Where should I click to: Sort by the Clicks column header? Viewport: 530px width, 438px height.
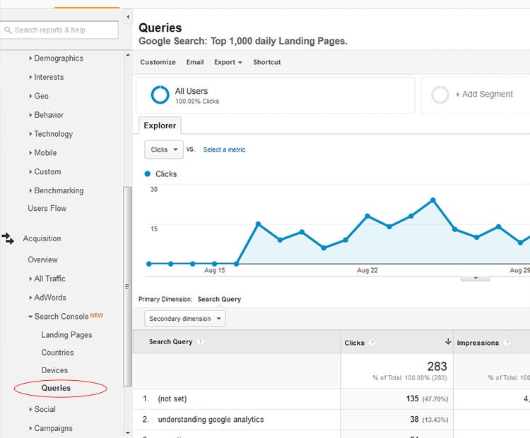coord(355,343)
